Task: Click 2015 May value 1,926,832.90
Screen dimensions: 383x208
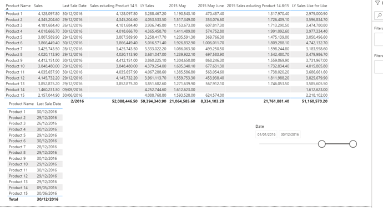Action: tap(184, 43)
